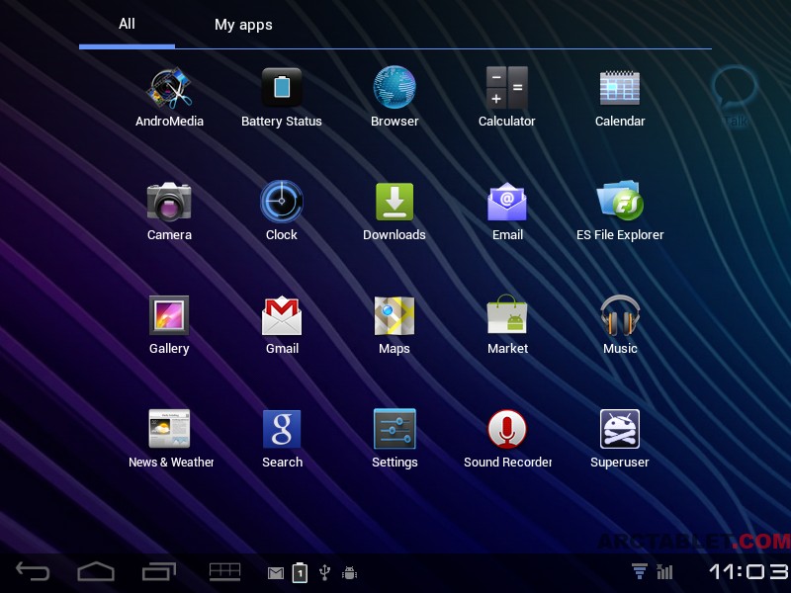Open News & Weather app
791x593 pixels.
(x=169, y=430)
